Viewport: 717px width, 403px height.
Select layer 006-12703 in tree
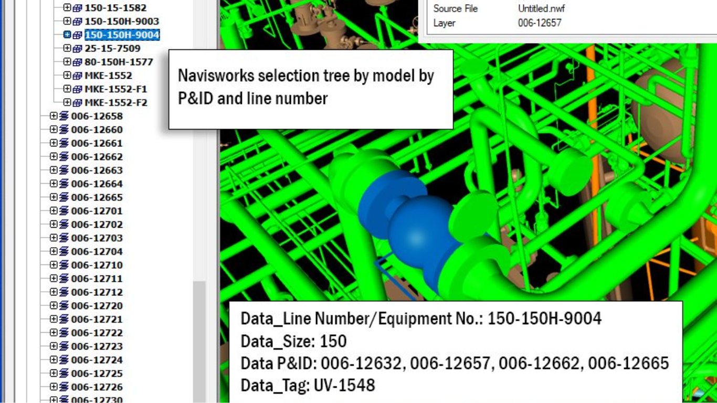coord(97,238)
